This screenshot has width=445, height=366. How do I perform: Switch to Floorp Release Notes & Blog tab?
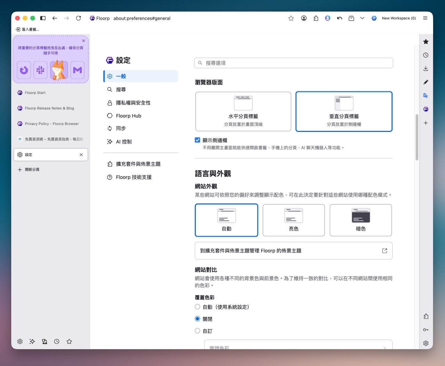(x=51, y=108)
